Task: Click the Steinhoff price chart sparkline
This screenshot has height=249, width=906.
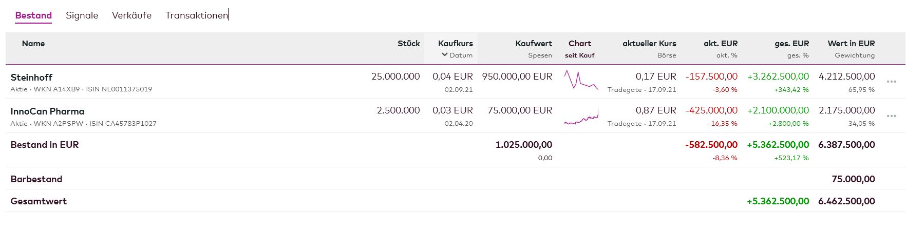Action: click(581, 80)
